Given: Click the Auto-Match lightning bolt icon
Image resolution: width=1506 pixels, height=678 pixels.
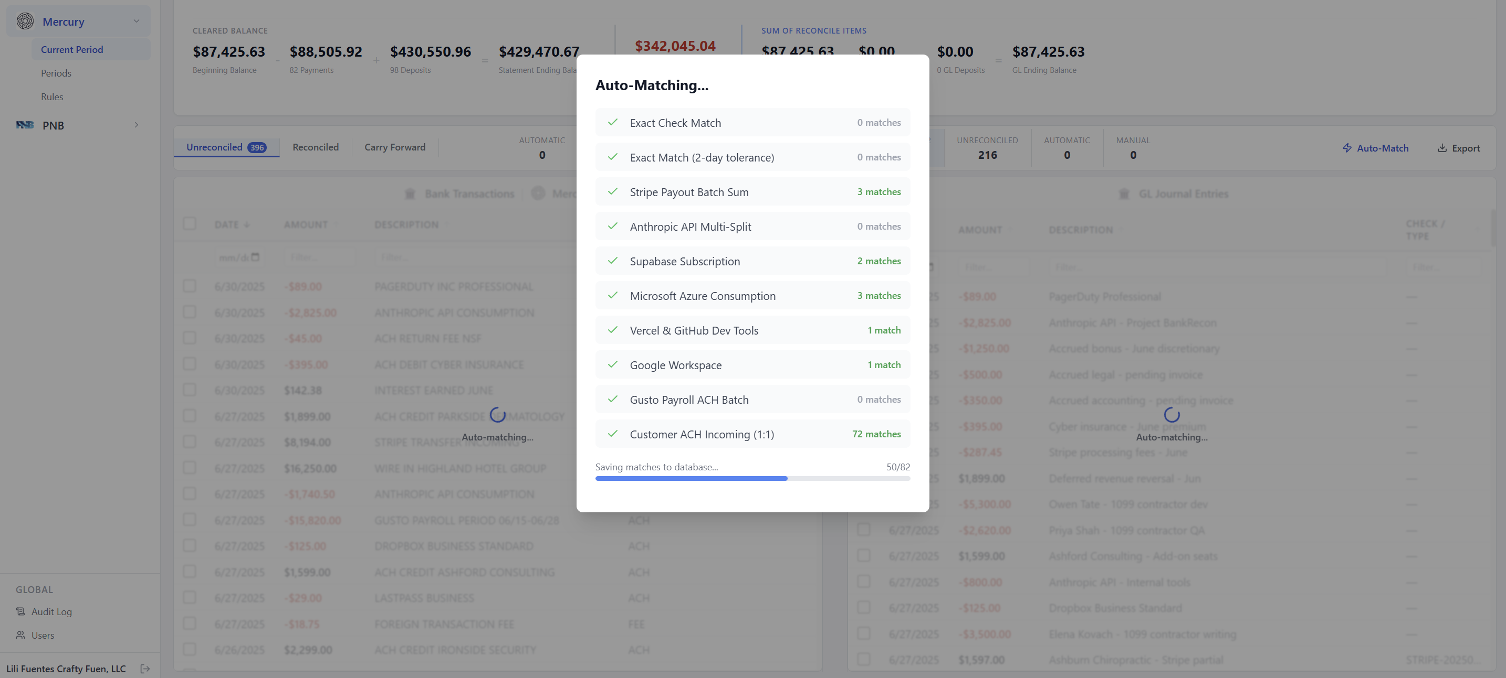Looking at the screenshot, I should coord(1347,148).
